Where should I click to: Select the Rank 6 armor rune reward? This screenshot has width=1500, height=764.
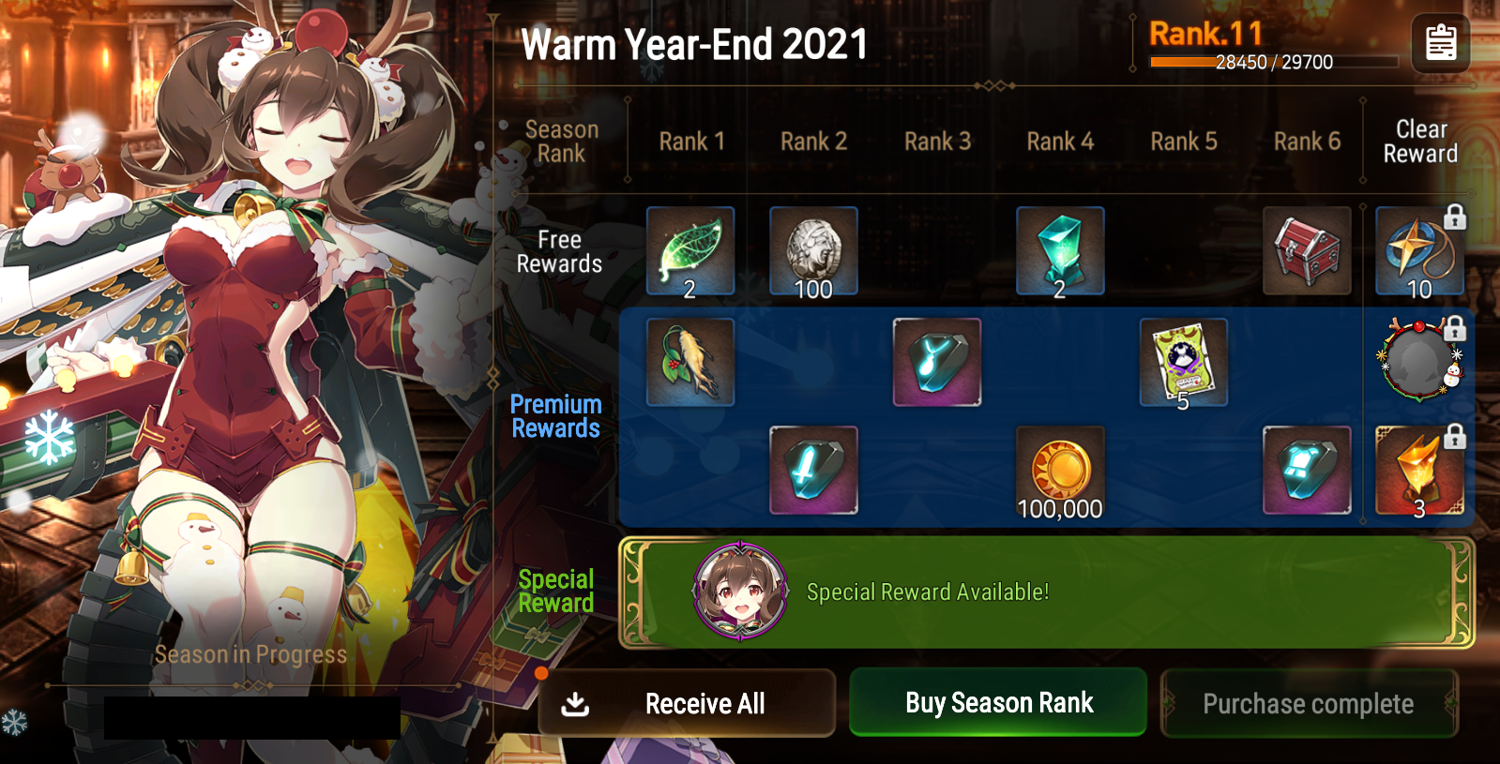(x=1307, y=471)
